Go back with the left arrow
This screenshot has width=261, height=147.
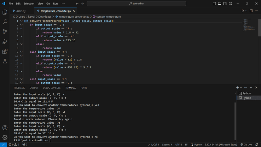77,3
